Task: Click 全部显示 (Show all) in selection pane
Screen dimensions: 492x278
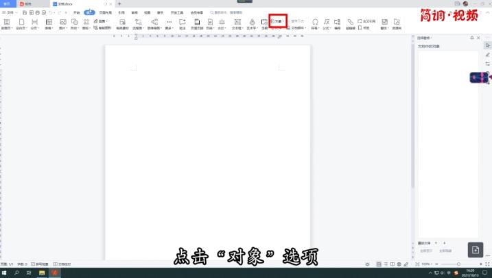Action: pos(426,251)
